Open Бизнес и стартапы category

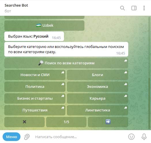[x=35, y=98]
